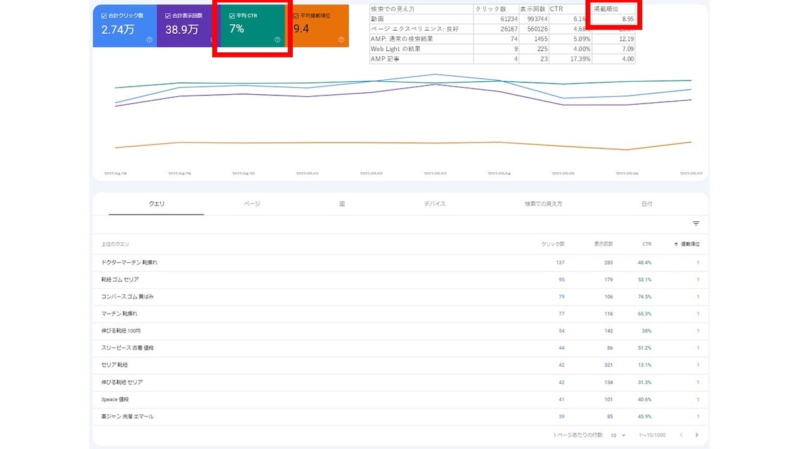This screenshot has width=799, height=449.
Task: Toggle the 合計クリック数 checkbox
Action: tap(104, 16)
